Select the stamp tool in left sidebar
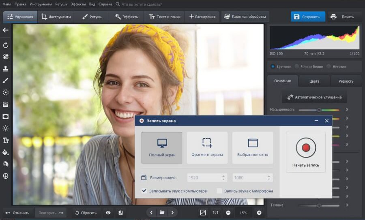Viewport: 365px width, 220px height. tap(6, 68)
